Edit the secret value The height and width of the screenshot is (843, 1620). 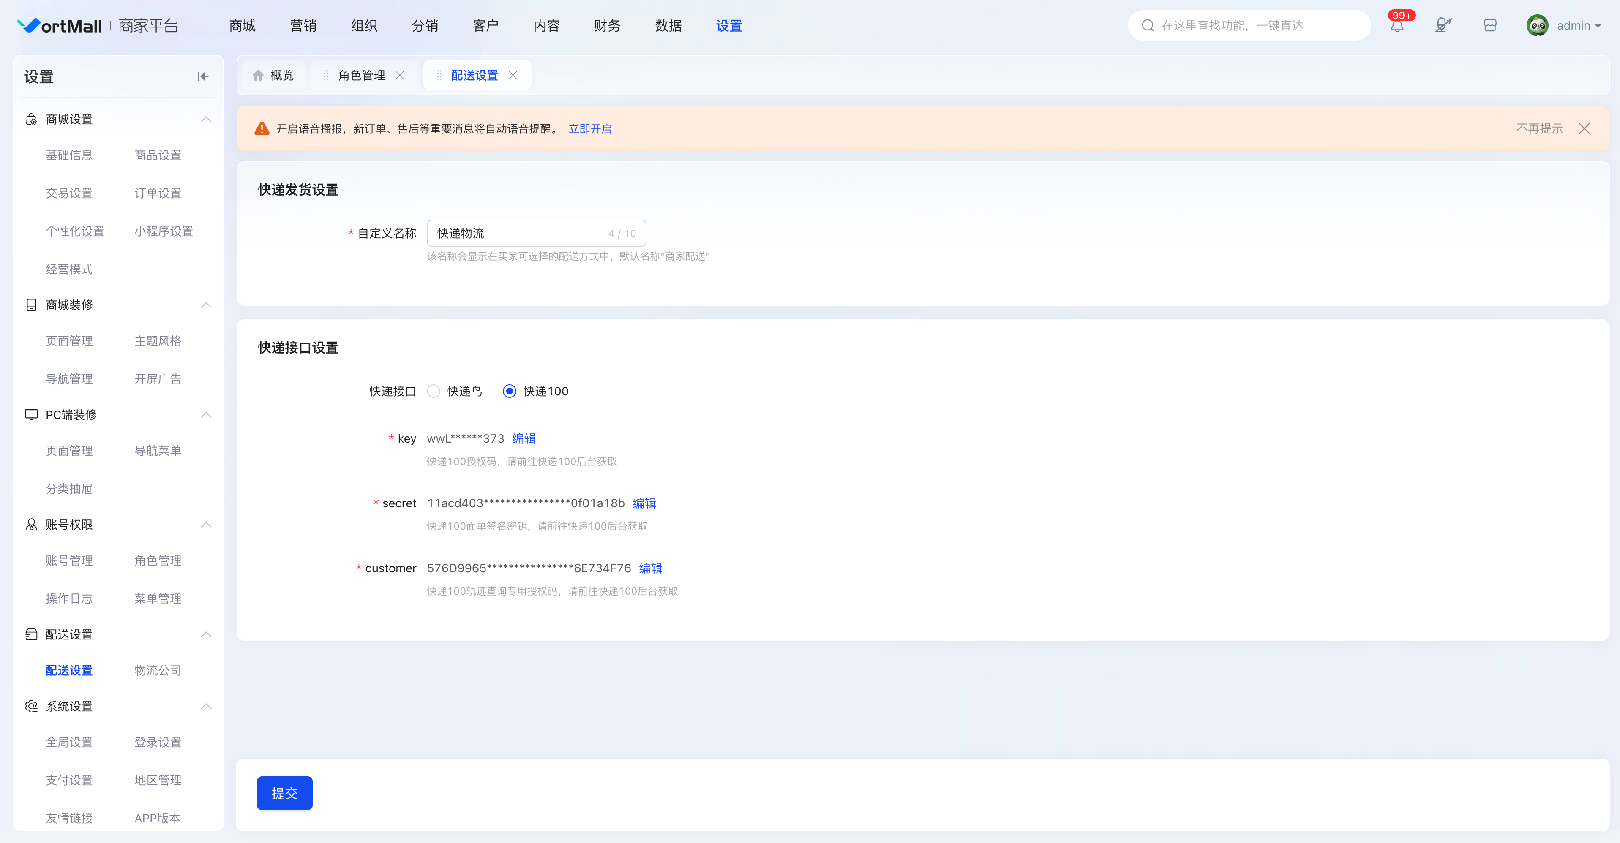click(644, 503)
